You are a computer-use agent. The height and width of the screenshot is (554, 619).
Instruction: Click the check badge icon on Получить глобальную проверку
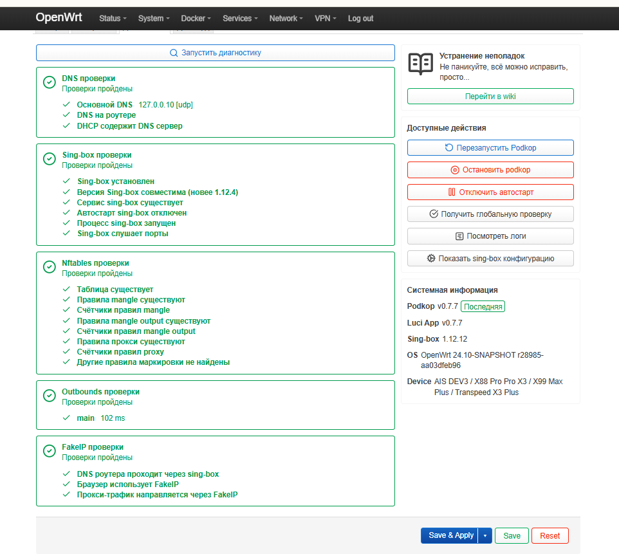[x=434, y=214]
